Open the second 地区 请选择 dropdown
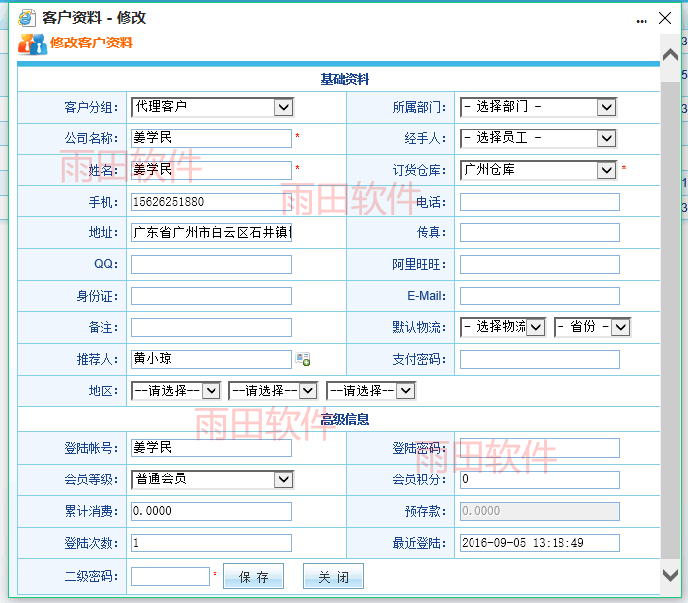 274,390
